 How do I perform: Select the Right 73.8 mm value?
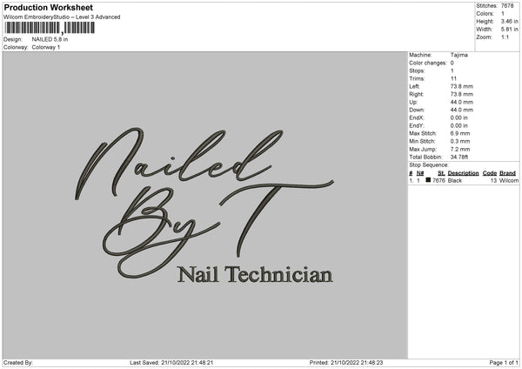point(462,95)
